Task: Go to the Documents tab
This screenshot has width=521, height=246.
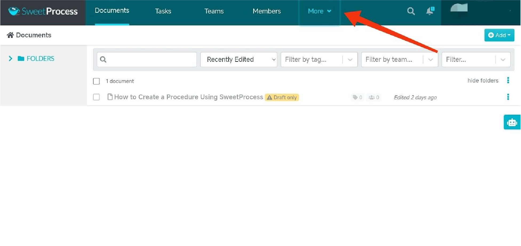Action: tap(112, 11)
